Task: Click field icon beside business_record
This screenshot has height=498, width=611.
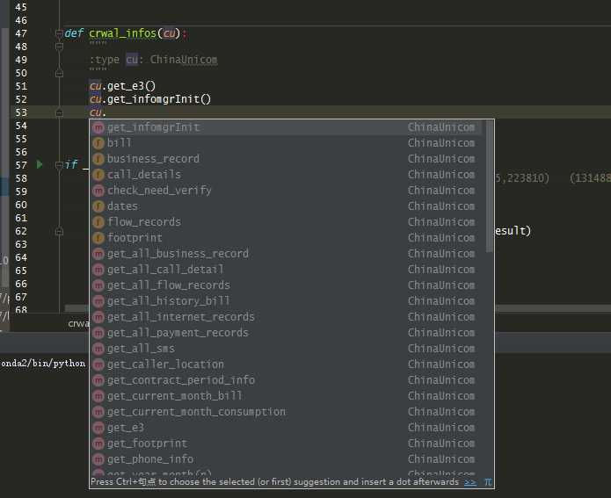Action: (98, 159)
